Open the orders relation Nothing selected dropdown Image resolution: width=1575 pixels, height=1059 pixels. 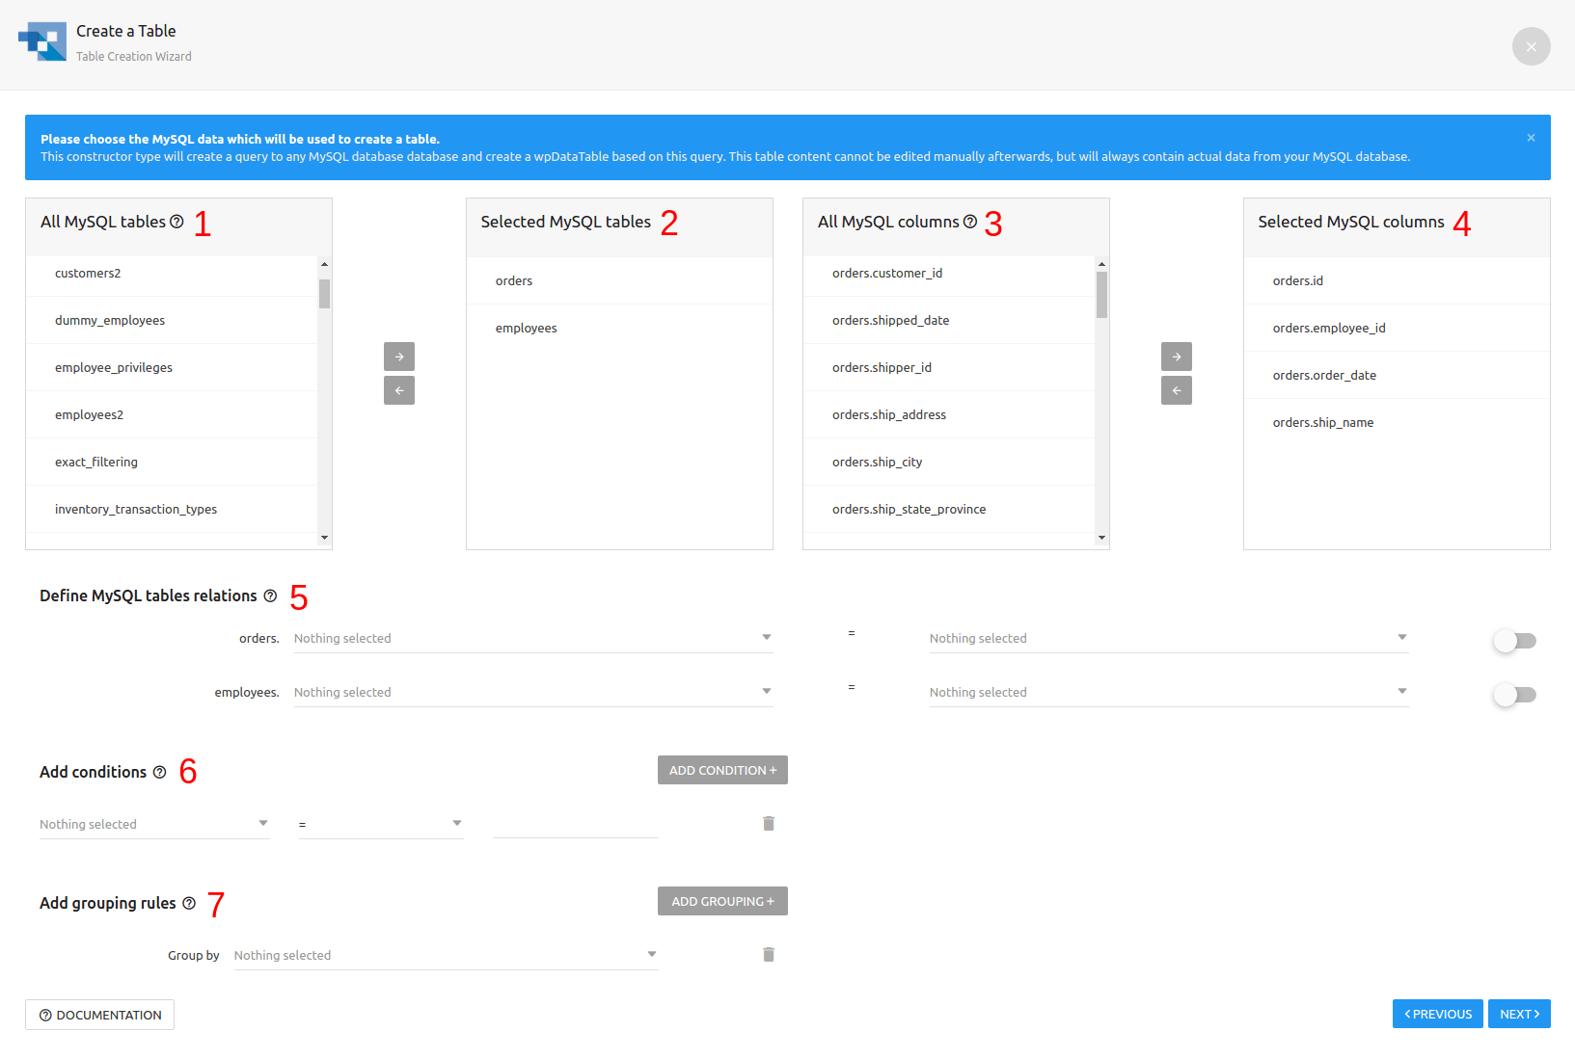click(532, 638)
